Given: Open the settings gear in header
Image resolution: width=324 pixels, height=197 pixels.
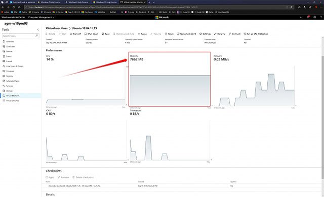Looking at the screenshot, I should 314,17.
